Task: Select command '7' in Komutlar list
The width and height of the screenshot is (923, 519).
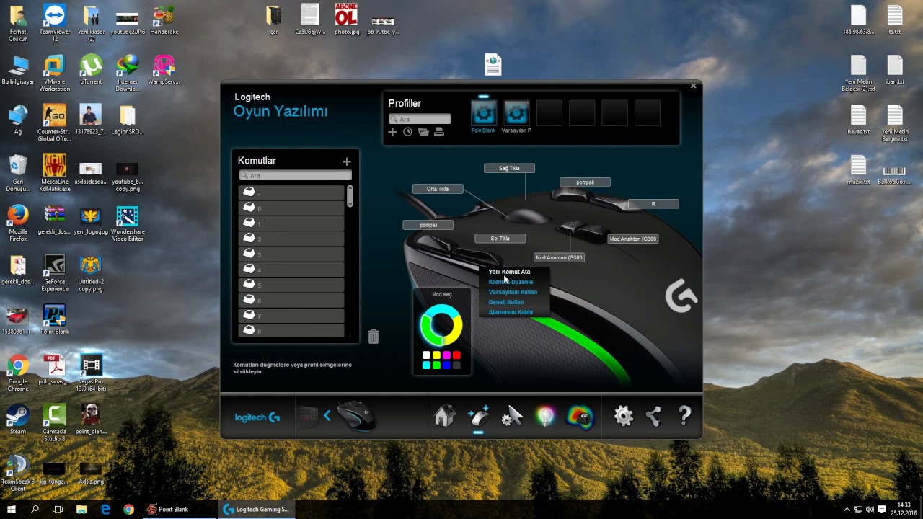Action: click(x=291, y=315)
